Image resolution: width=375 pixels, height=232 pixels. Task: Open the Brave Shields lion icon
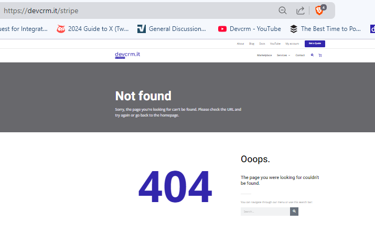(x=320, y=10)
